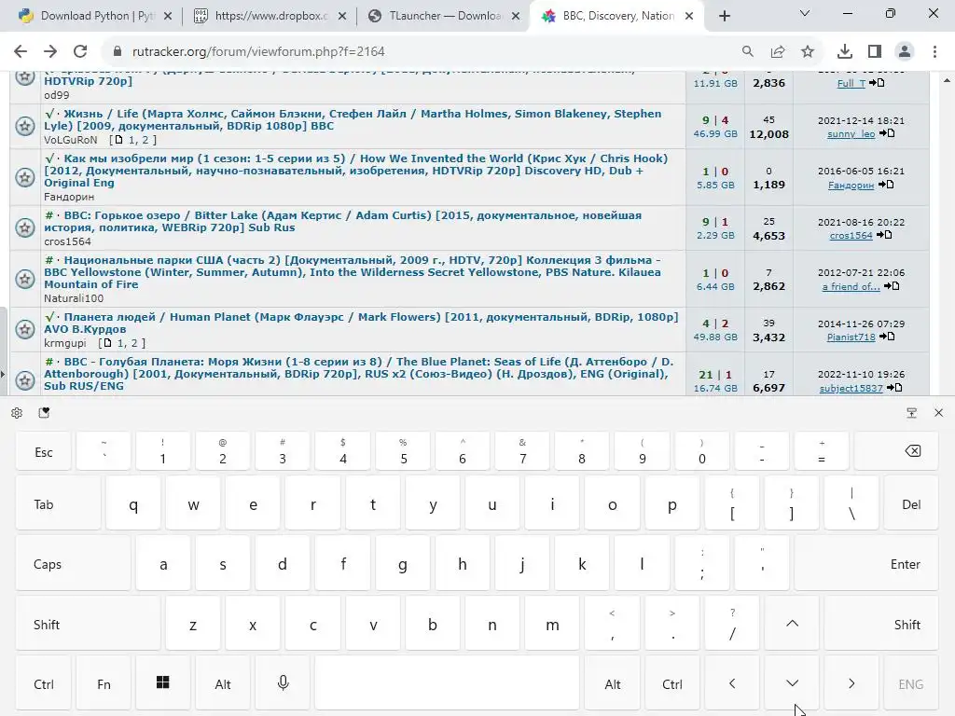This screenshot has height=716, width=955.
Task: Open the browser profile avatar
Action: coord(905,52)
